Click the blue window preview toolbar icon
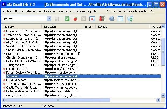Screen dimensions: 167x109 click(x=120, y=19)
